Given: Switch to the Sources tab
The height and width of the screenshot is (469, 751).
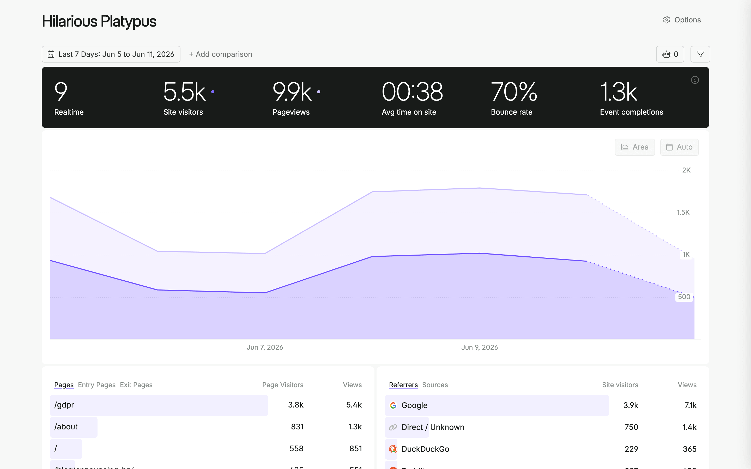Looking at the screenshot, I should pos(435,385).
